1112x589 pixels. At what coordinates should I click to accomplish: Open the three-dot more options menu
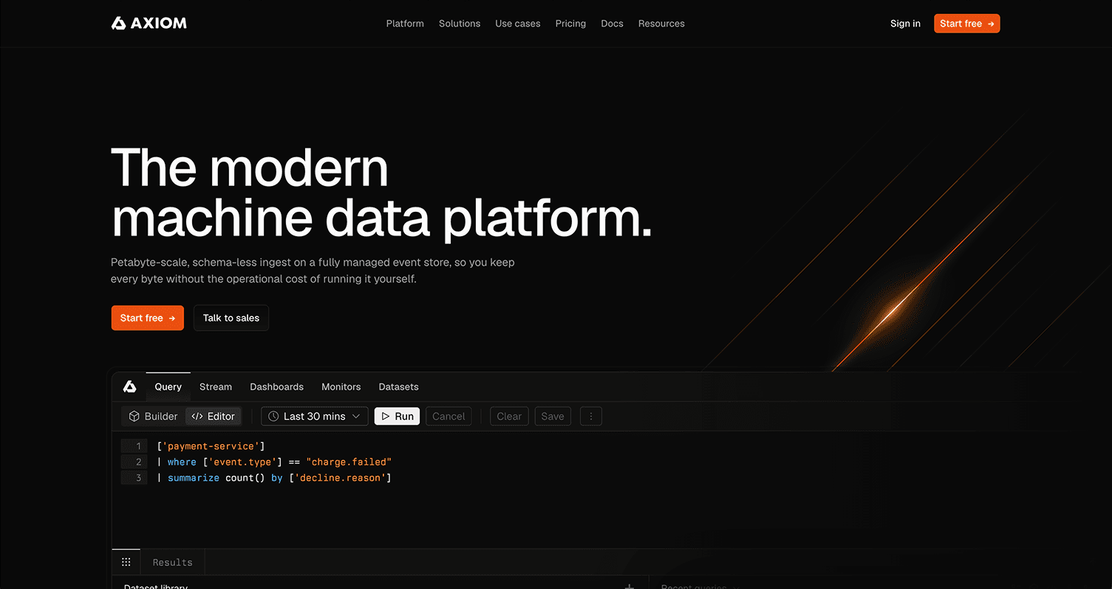590,416
